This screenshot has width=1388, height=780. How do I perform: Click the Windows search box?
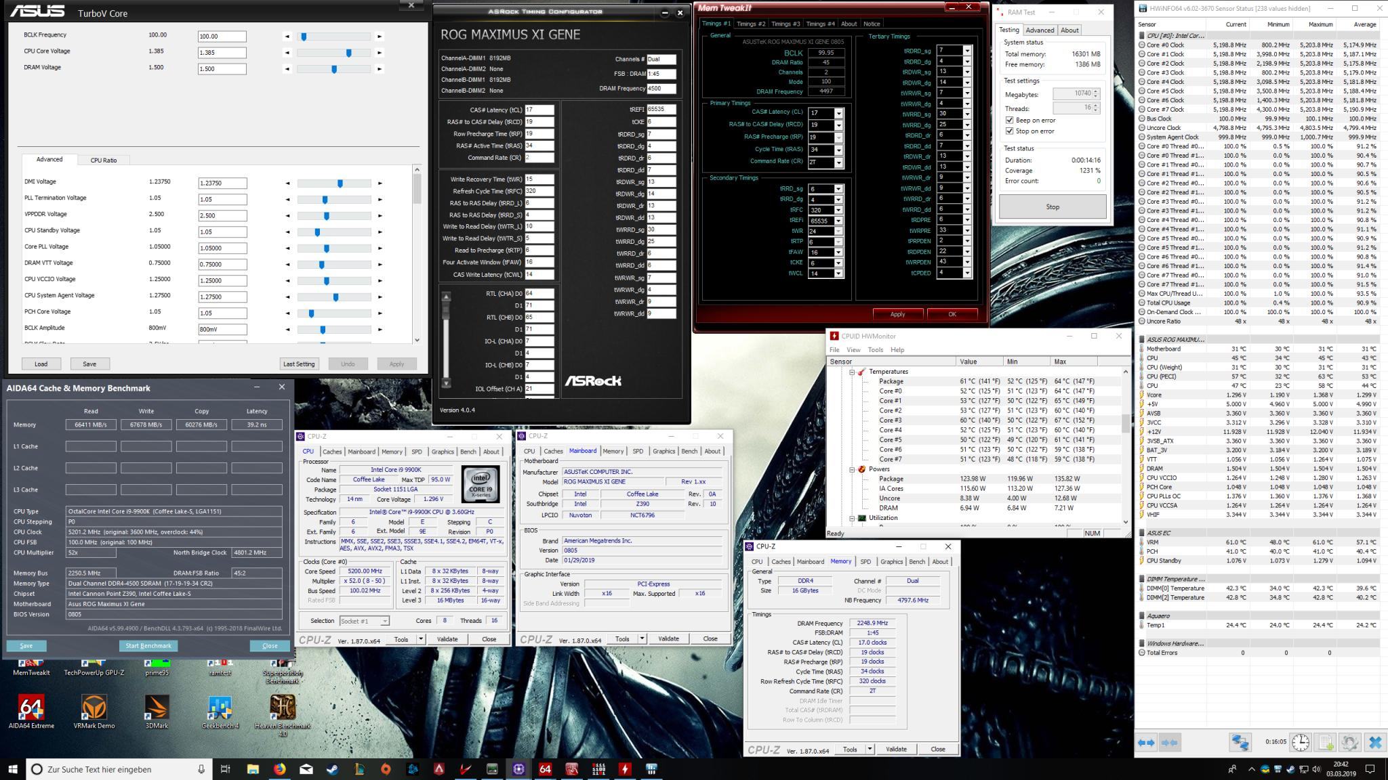click(x=119, y=769)
